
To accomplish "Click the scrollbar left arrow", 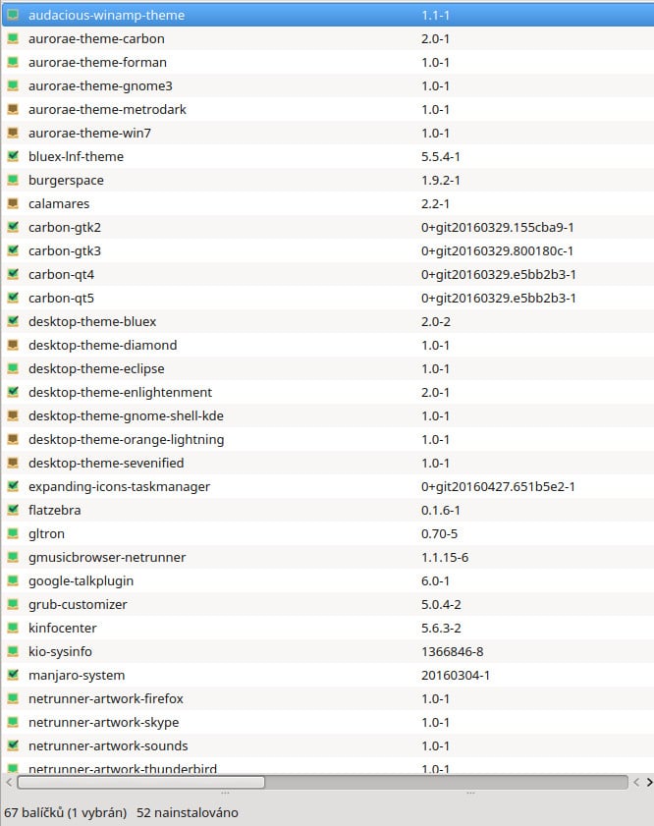I will (x=9, y=782).
